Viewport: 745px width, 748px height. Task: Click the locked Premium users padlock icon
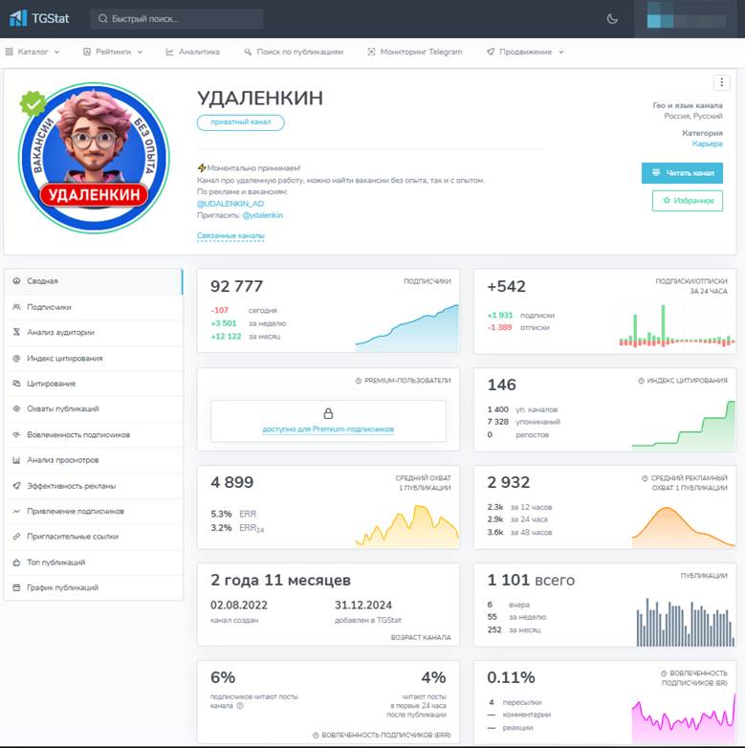[x=328, y=414]
